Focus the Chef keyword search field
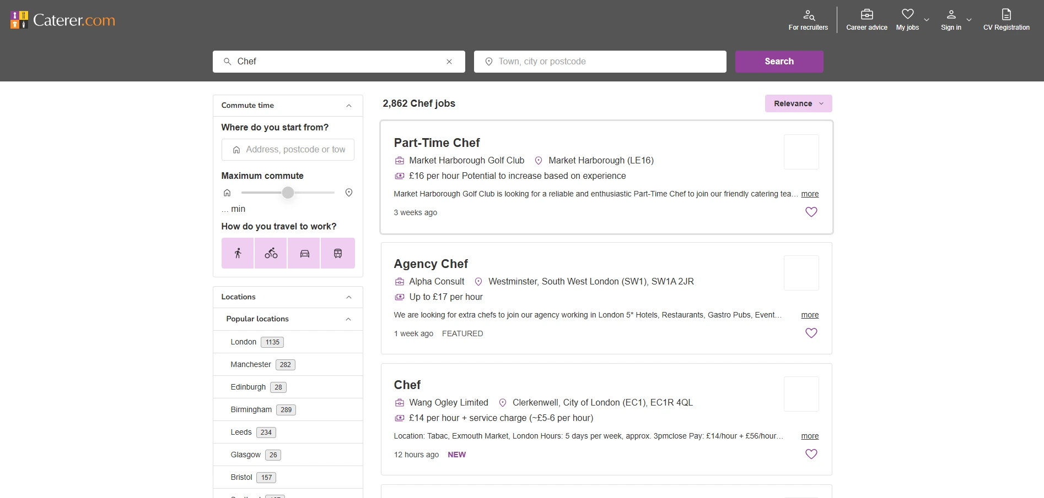The width and height of the screenshot is (1044, 498). pyautogui.click(x=339, y=62)
